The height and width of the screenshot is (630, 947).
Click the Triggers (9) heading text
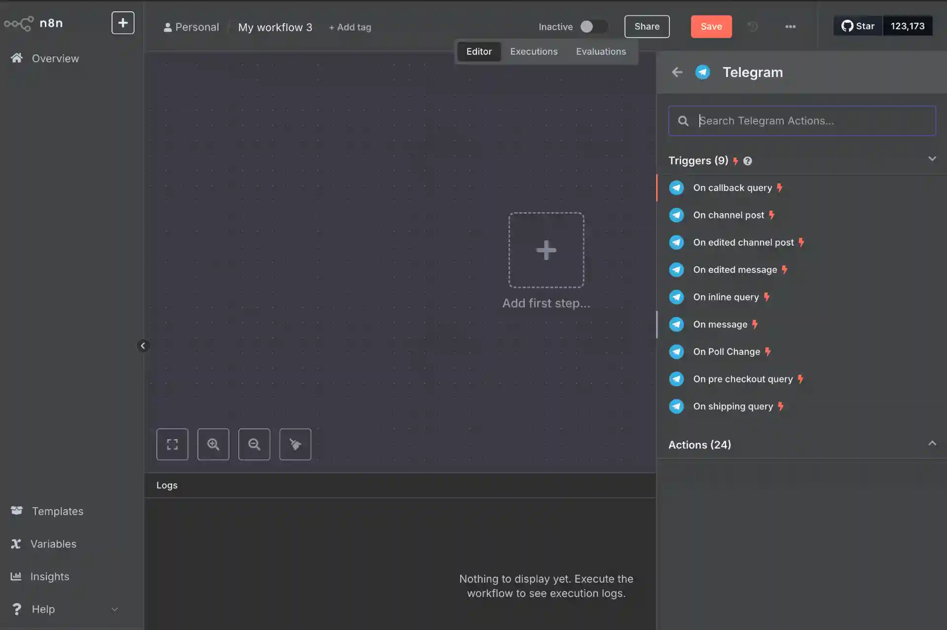(698, 161)
